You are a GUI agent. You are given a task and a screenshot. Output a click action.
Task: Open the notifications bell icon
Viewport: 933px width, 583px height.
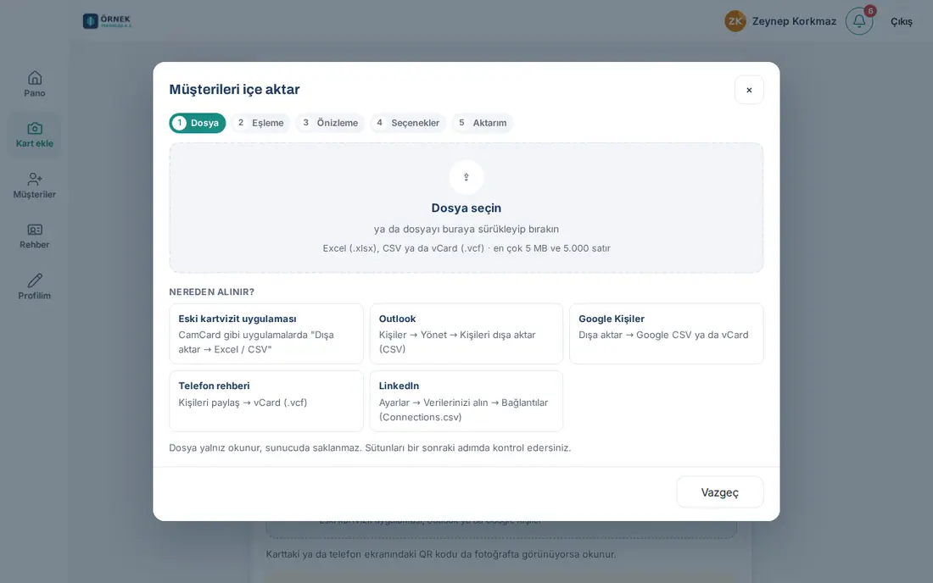858,21
